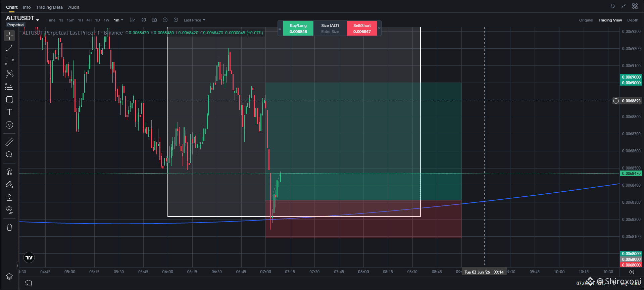This screenshot has width=644, height=290.
Task: Collapse the drawing toolbar side arrow
Action: [x=17, y=265]
